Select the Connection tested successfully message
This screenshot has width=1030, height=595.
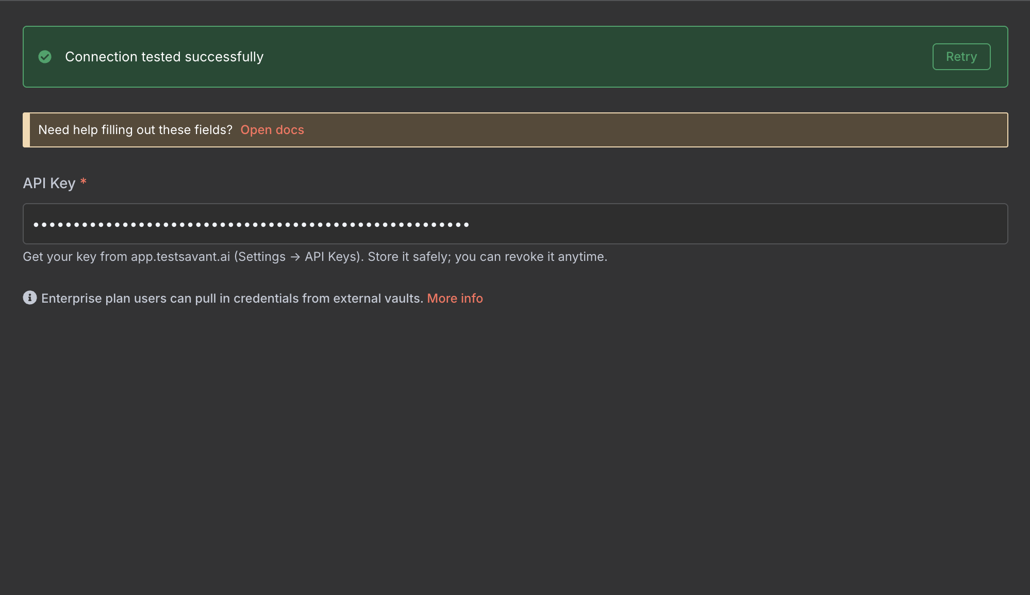coord(164,57)
